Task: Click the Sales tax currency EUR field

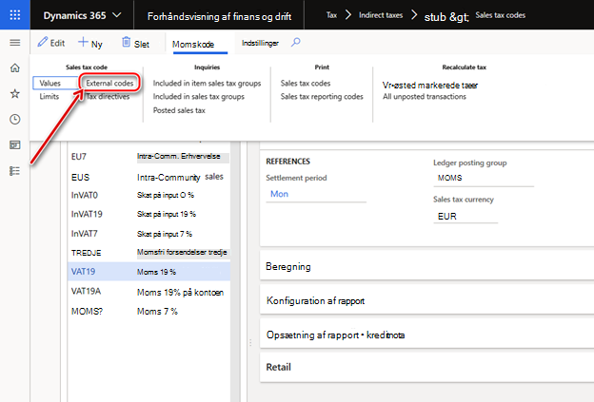Action: [x=465, y=217]
